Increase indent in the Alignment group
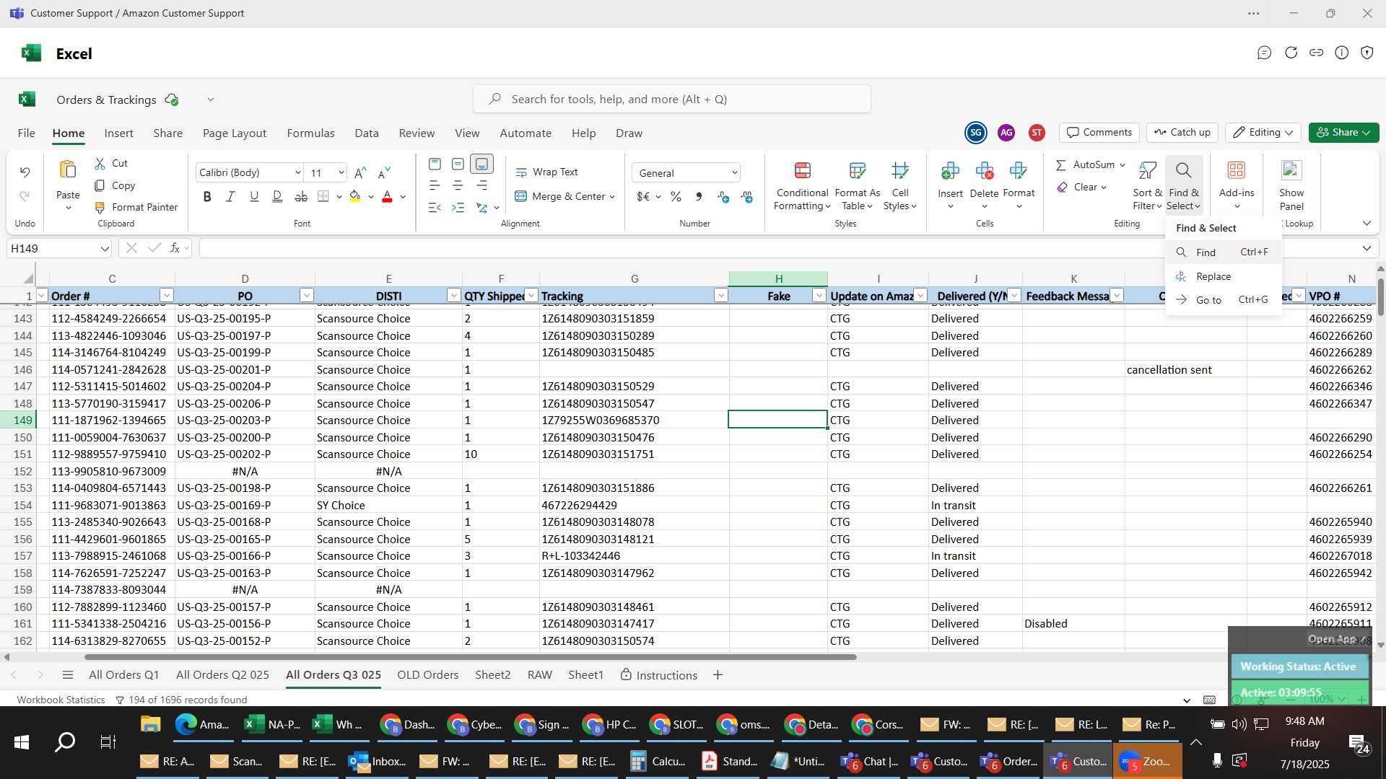This screenshot has width=1386, height=779. 458,208
